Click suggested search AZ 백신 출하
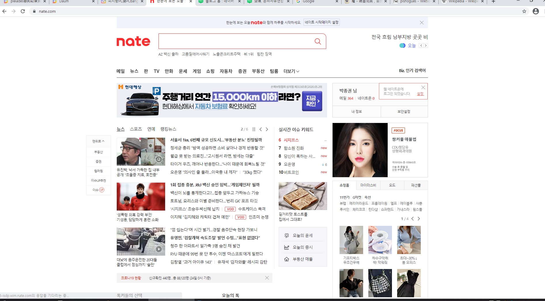 [x=168, y=54]
